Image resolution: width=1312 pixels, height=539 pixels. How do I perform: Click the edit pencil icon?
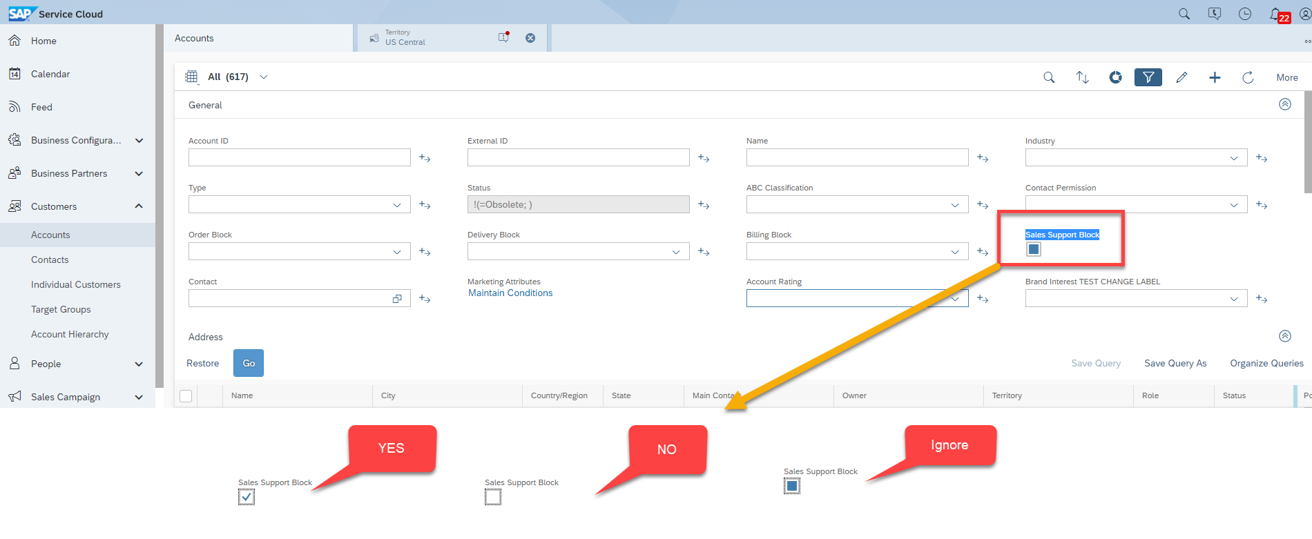click(x=1181, y=77)
